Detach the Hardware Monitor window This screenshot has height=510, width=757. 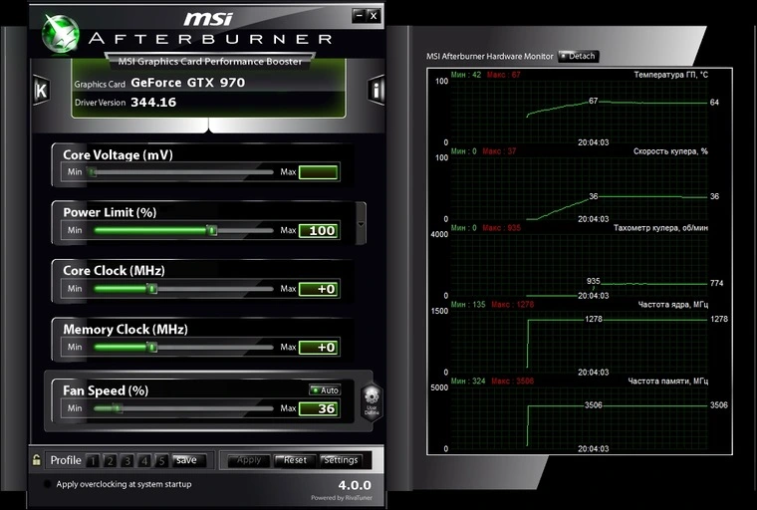(578, 56)
